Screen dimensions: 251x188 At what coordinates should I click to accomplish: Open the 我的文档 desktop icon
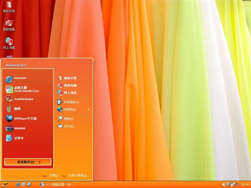pyautogui.click(x=9, y=7)
